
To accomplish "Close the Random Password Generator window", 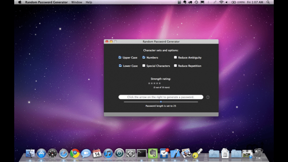I will (107, 42).
